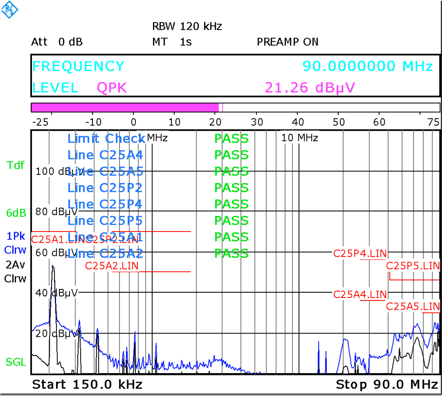
Task: Toggle the Att 0 dB attenuation setting
Action: coord(56,42)
